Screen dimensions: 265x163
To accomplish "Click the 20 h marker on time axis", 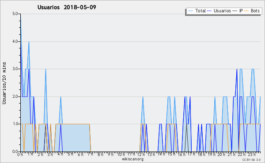I will coord(221,154).
